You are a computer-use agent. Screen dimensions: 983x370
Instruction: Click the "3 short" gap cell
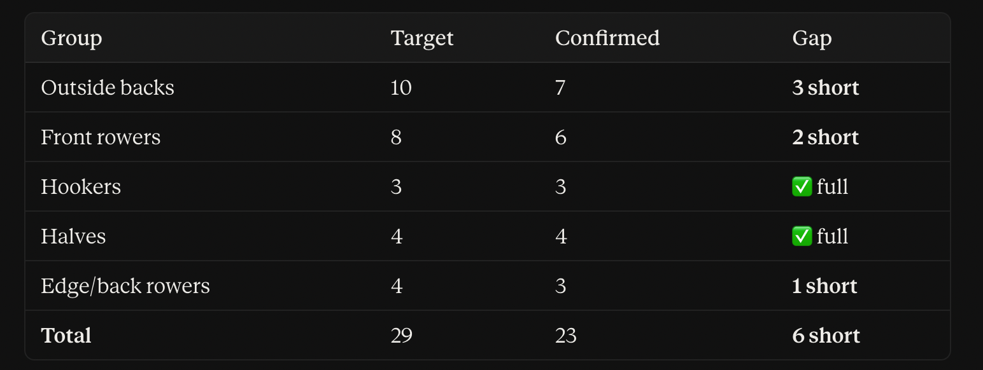pos(826,88)
